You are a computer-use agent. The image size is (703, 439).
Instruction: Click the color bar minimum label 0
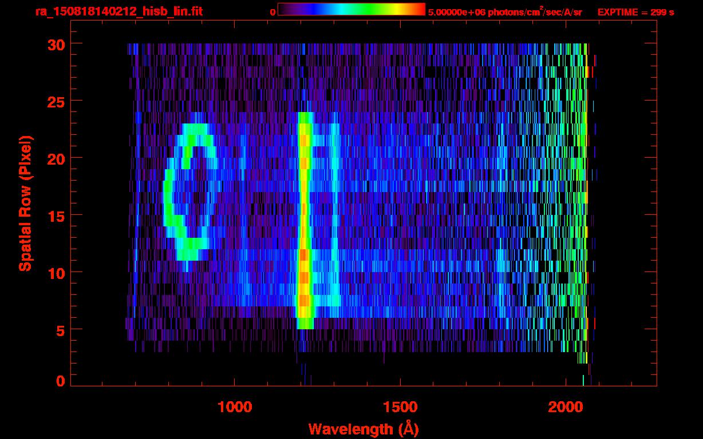[x=273, y=12]
